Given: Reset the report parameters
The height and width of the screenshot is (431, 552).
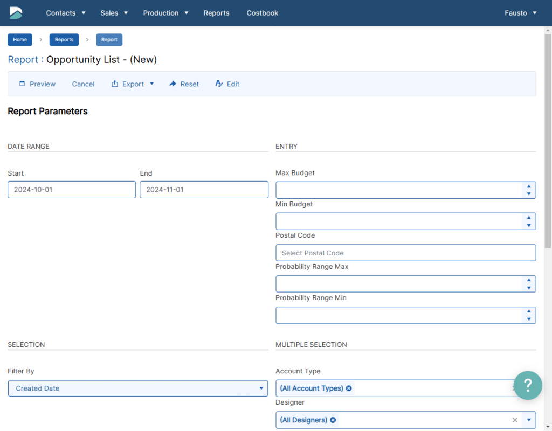Looking at the screenshot, I should [184, 84].
